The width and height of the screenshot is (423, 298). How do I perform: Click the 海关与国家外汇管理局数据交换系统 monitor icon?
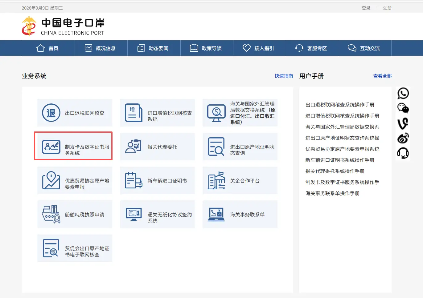(216, 113)
